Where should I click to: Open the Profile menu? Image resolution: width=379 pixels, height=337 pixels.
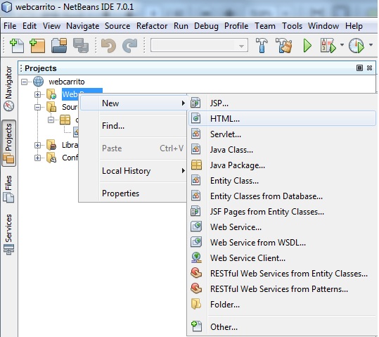[x=236, y=26]
